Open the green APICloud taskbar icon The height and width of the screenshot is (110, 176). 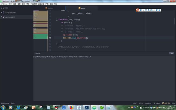click(x=94, y=108)
